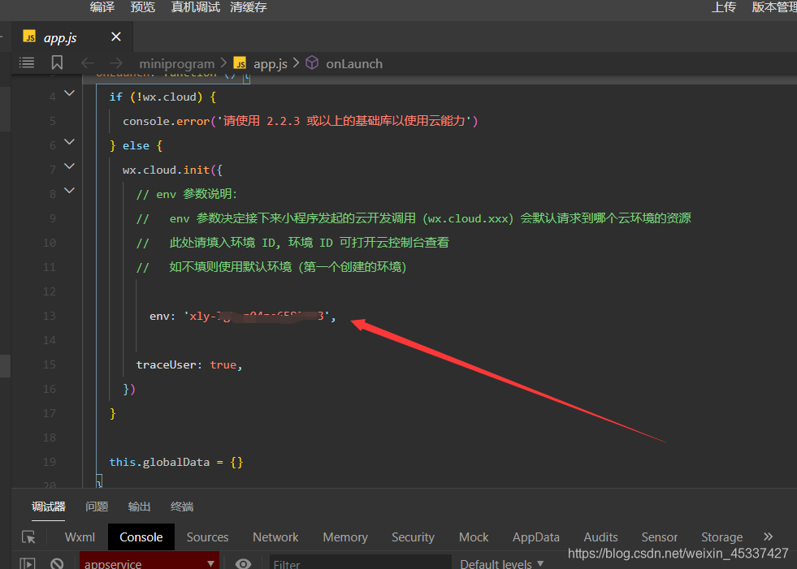
Task: Click 清缓存 to clear cache
Action: tap(249, 7)
